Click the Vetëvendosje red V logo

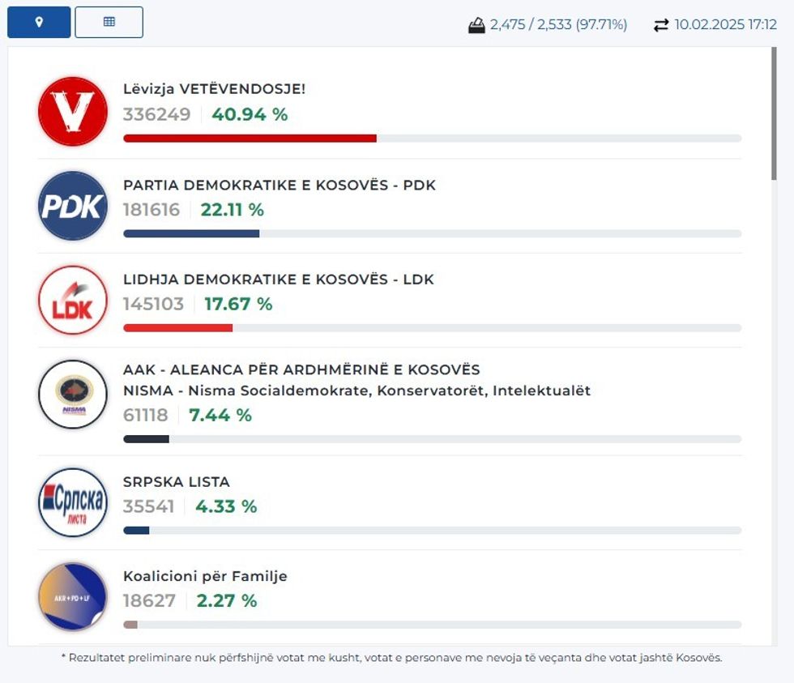pyautogui.click(x=73, y=111)
